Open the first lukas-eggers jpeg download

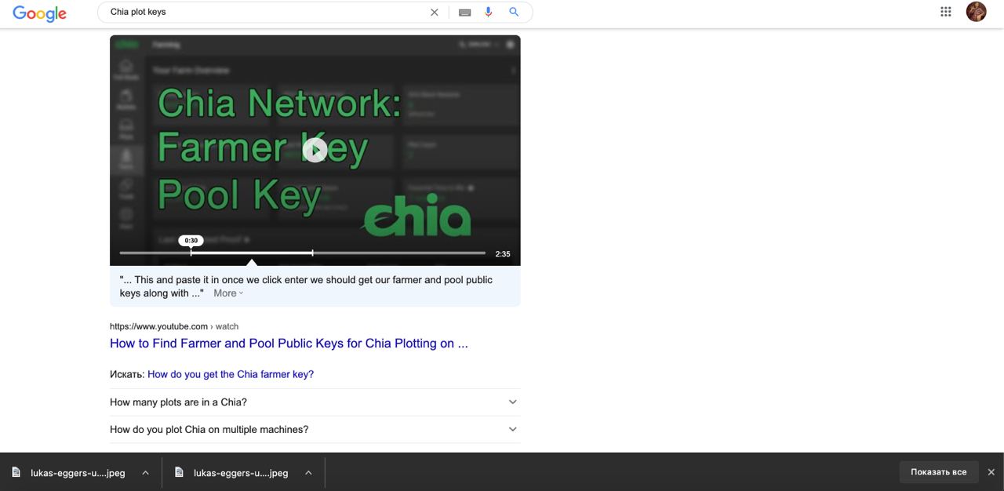pyautogui.click(x=78, y=473)
